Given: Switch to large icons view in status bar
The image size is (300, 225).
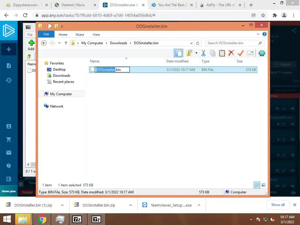Looking at the screenshot, I should [x=263, y=185].
